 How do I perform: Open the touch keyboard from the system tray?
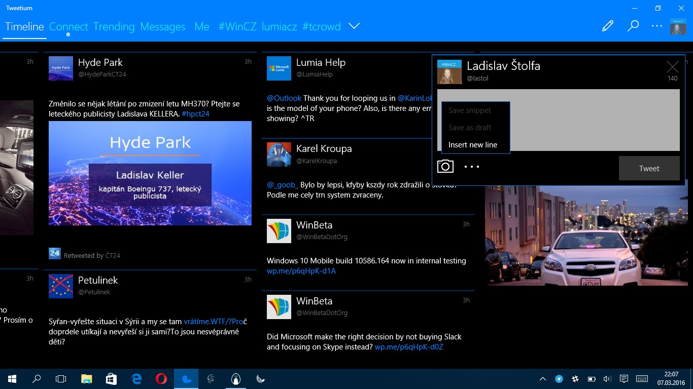coord(642,379)
